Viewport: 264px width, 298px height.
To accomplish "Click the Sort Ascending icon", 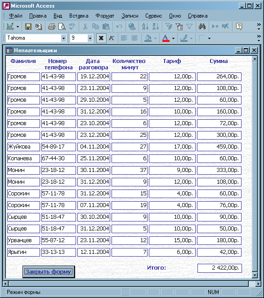I will (145, 27).
